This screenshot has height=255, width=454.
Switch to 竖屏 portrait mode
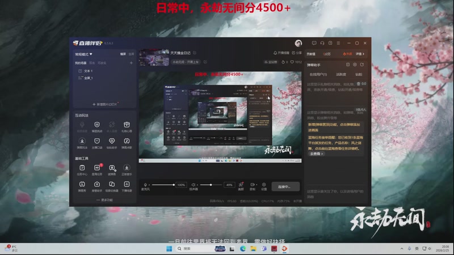(131, 54)
